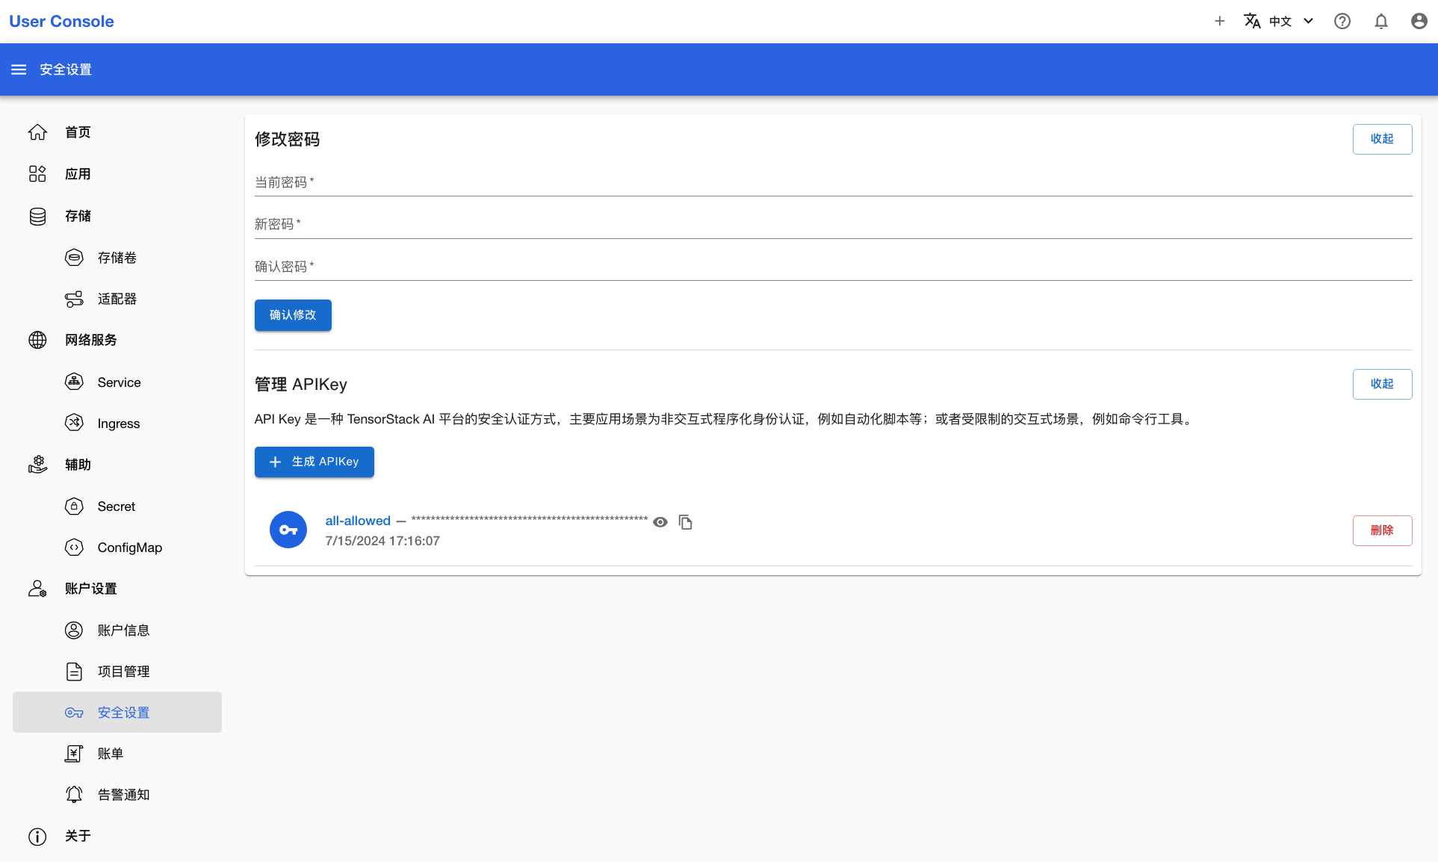The width and height of the screenshot is (1438, 862).
Task: Go to 适配器 page
Action: (117, 299)
